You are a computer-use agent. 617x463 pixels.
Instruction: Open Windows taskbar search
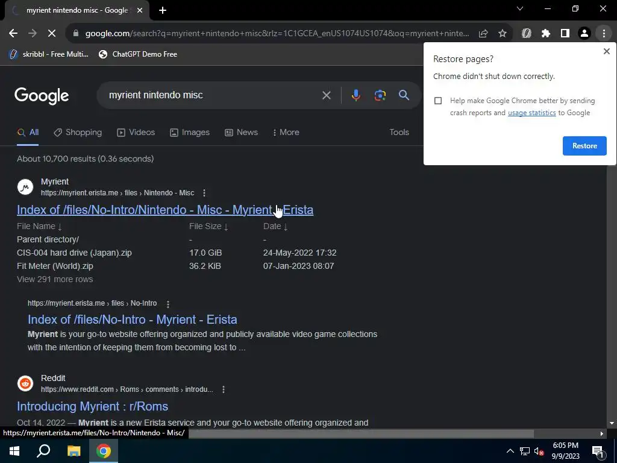pos(43,451)
